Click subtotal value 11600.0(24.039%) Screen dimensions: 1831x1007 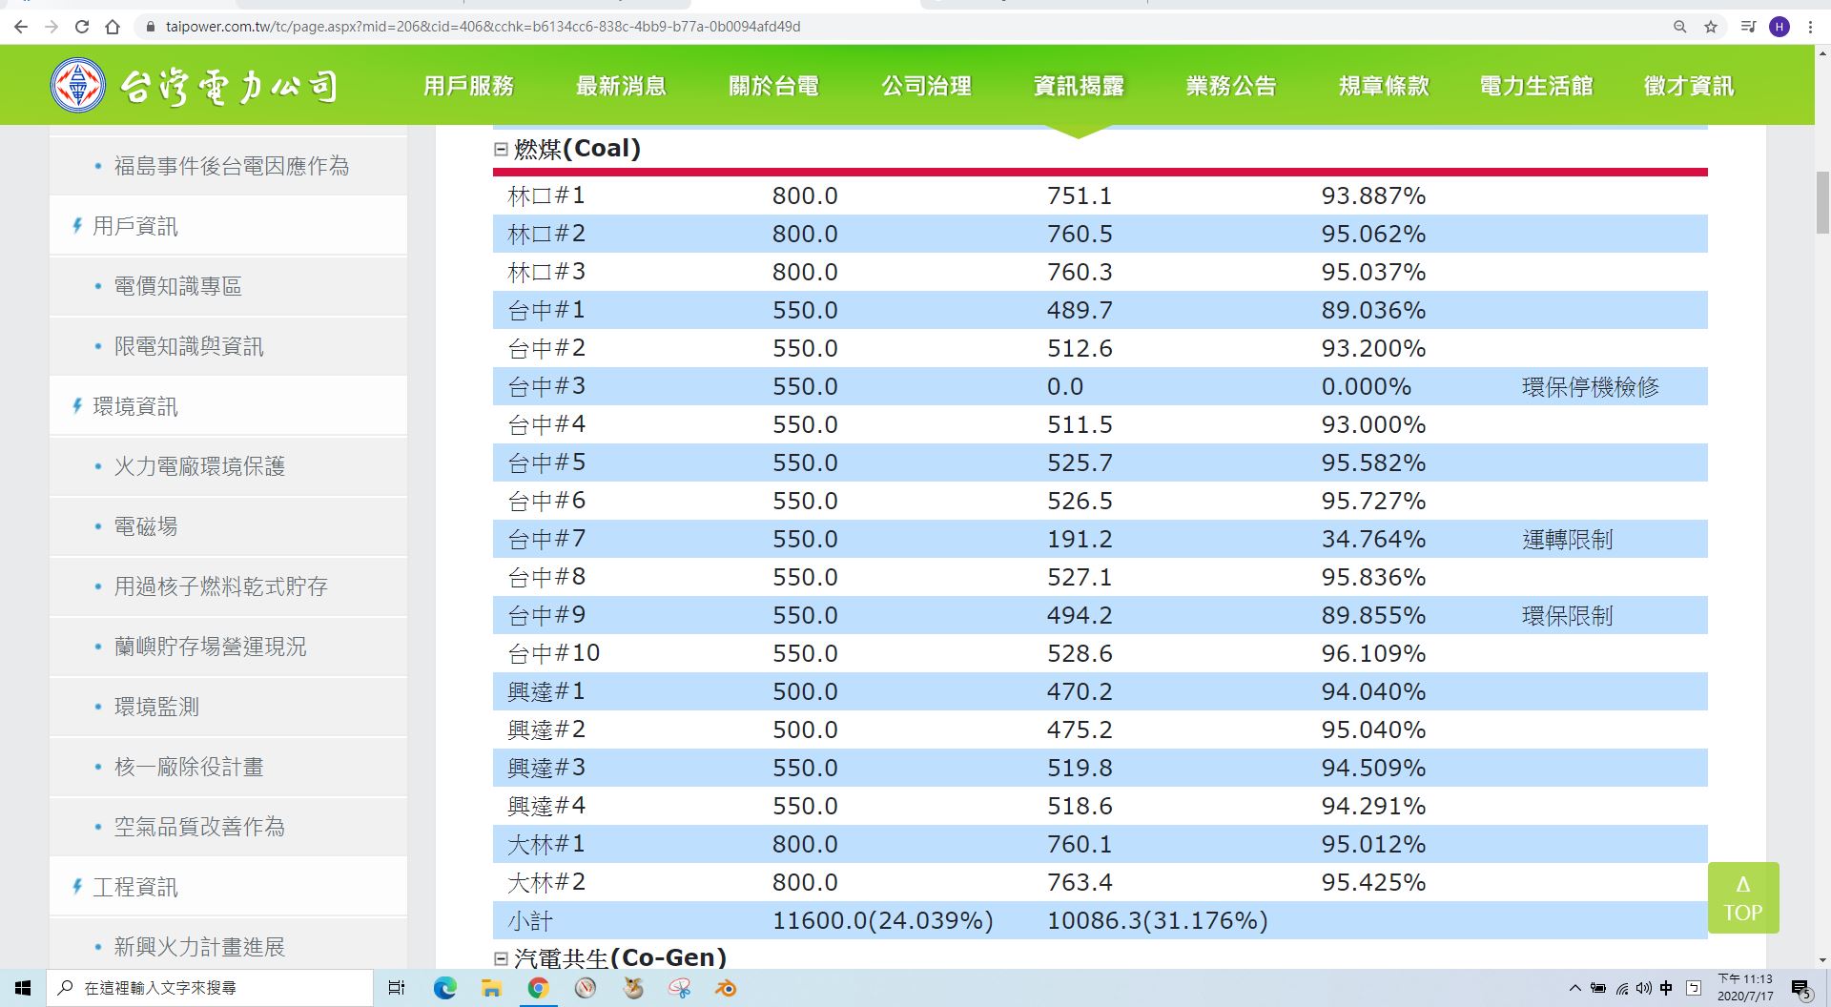(883, 920)
